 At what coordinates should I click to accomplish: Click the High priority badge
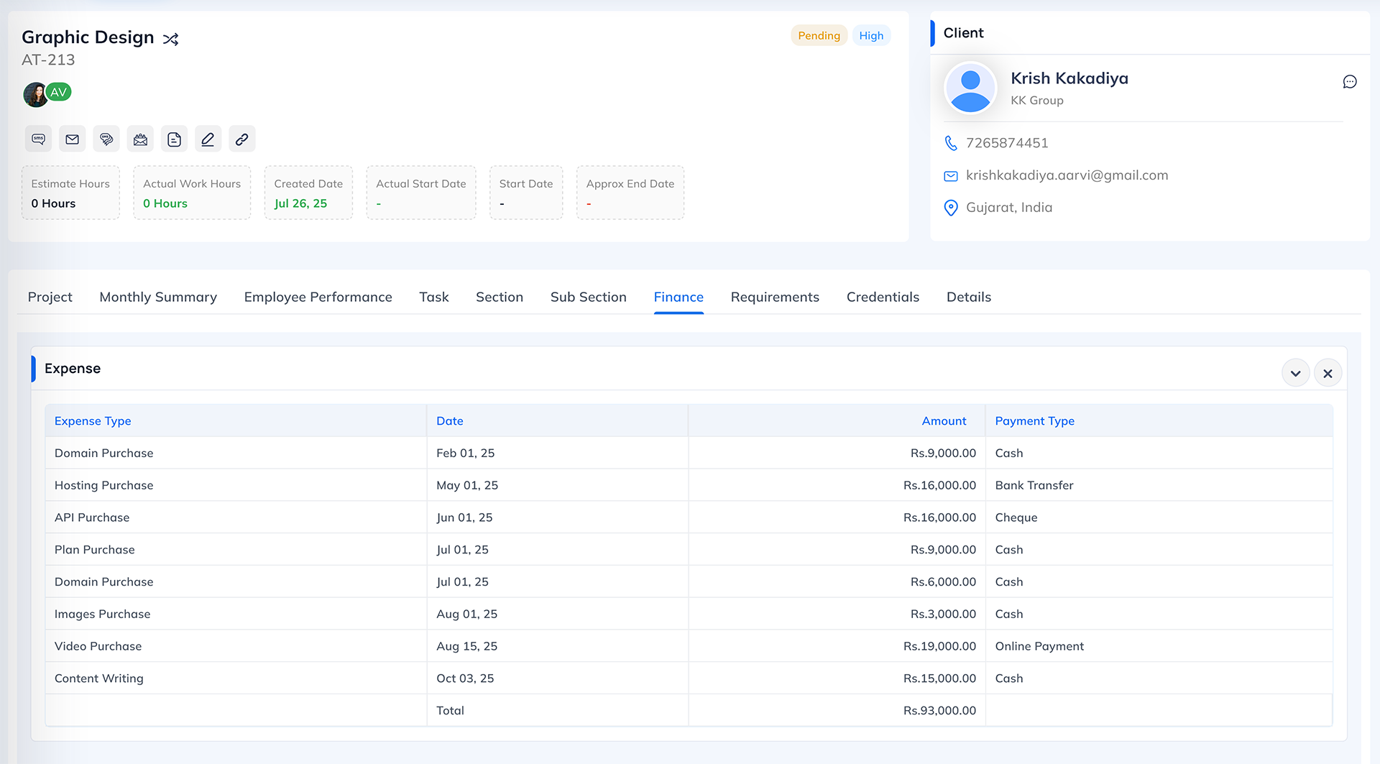point(871,36)
